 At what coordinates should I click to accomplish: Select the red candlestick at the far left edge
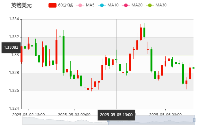click(21, 54)
